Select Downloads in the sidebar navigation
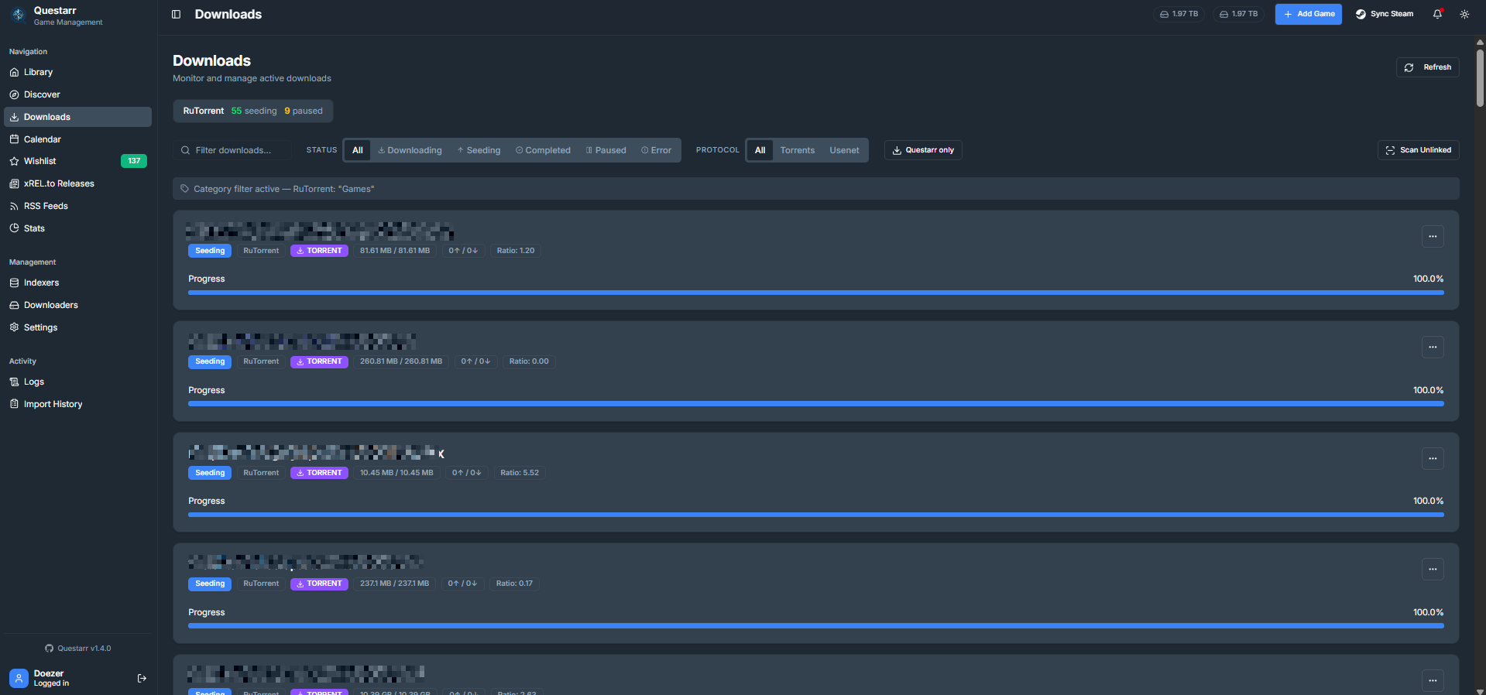This screenshot has width=1486, height=695. click(x=77, y=117)
